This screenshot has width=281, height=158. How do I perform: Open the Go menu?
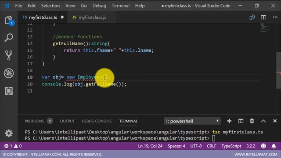point(84,6)
